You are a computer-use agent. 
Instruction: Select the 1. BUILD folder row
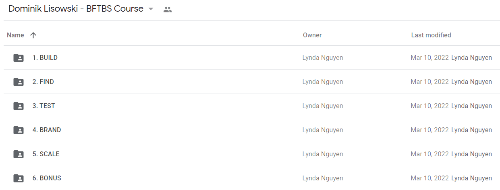coord(252,58)
